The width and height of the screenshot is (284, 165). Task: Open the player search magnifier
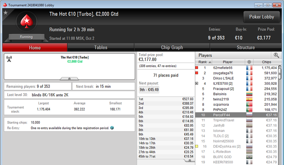coord(276,55)
